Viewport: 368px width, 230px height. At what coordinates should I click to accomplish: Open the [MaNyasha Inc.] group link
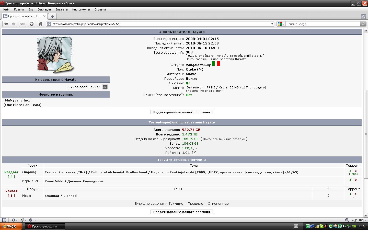[x=17, y=100]
